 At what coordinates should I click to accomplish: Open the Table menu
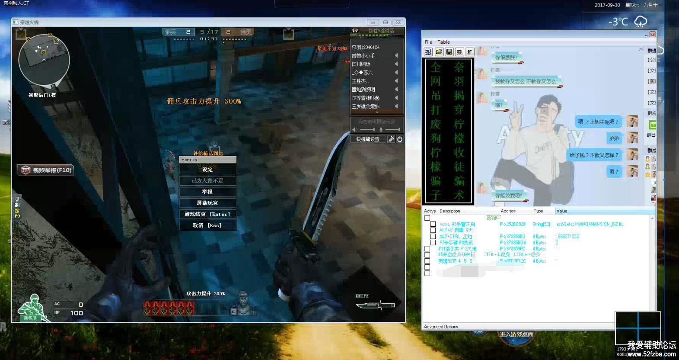coord(443,42)
